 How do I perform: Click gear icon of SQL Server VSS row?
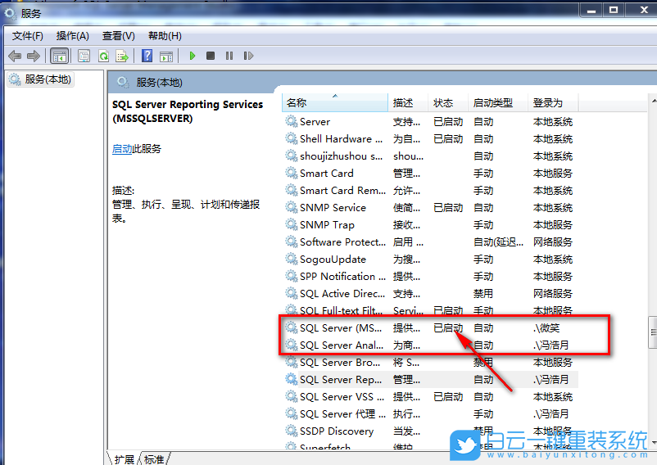point(291,395)
